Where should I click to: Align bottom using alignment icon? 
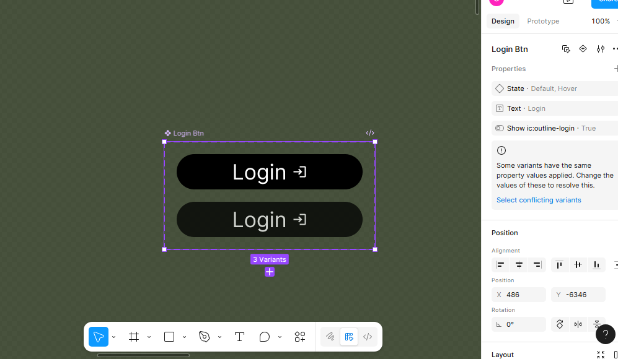[596, 265]
